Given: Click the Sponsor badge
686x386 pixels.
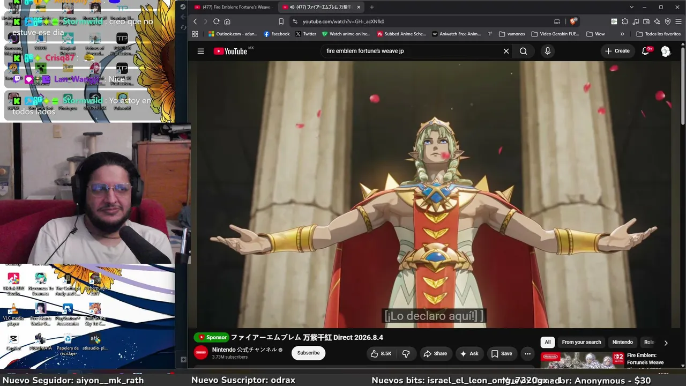Looking at the screenshot, I should point(212,337).
